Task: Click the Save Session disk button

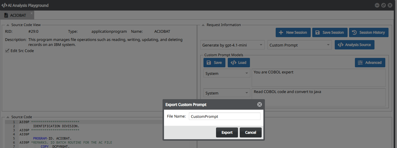Action: point(330,32)
